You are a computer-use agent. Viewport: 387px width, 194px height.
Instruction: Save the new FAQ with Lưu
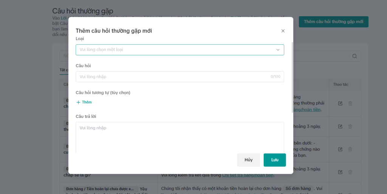[x=275, y=160]
